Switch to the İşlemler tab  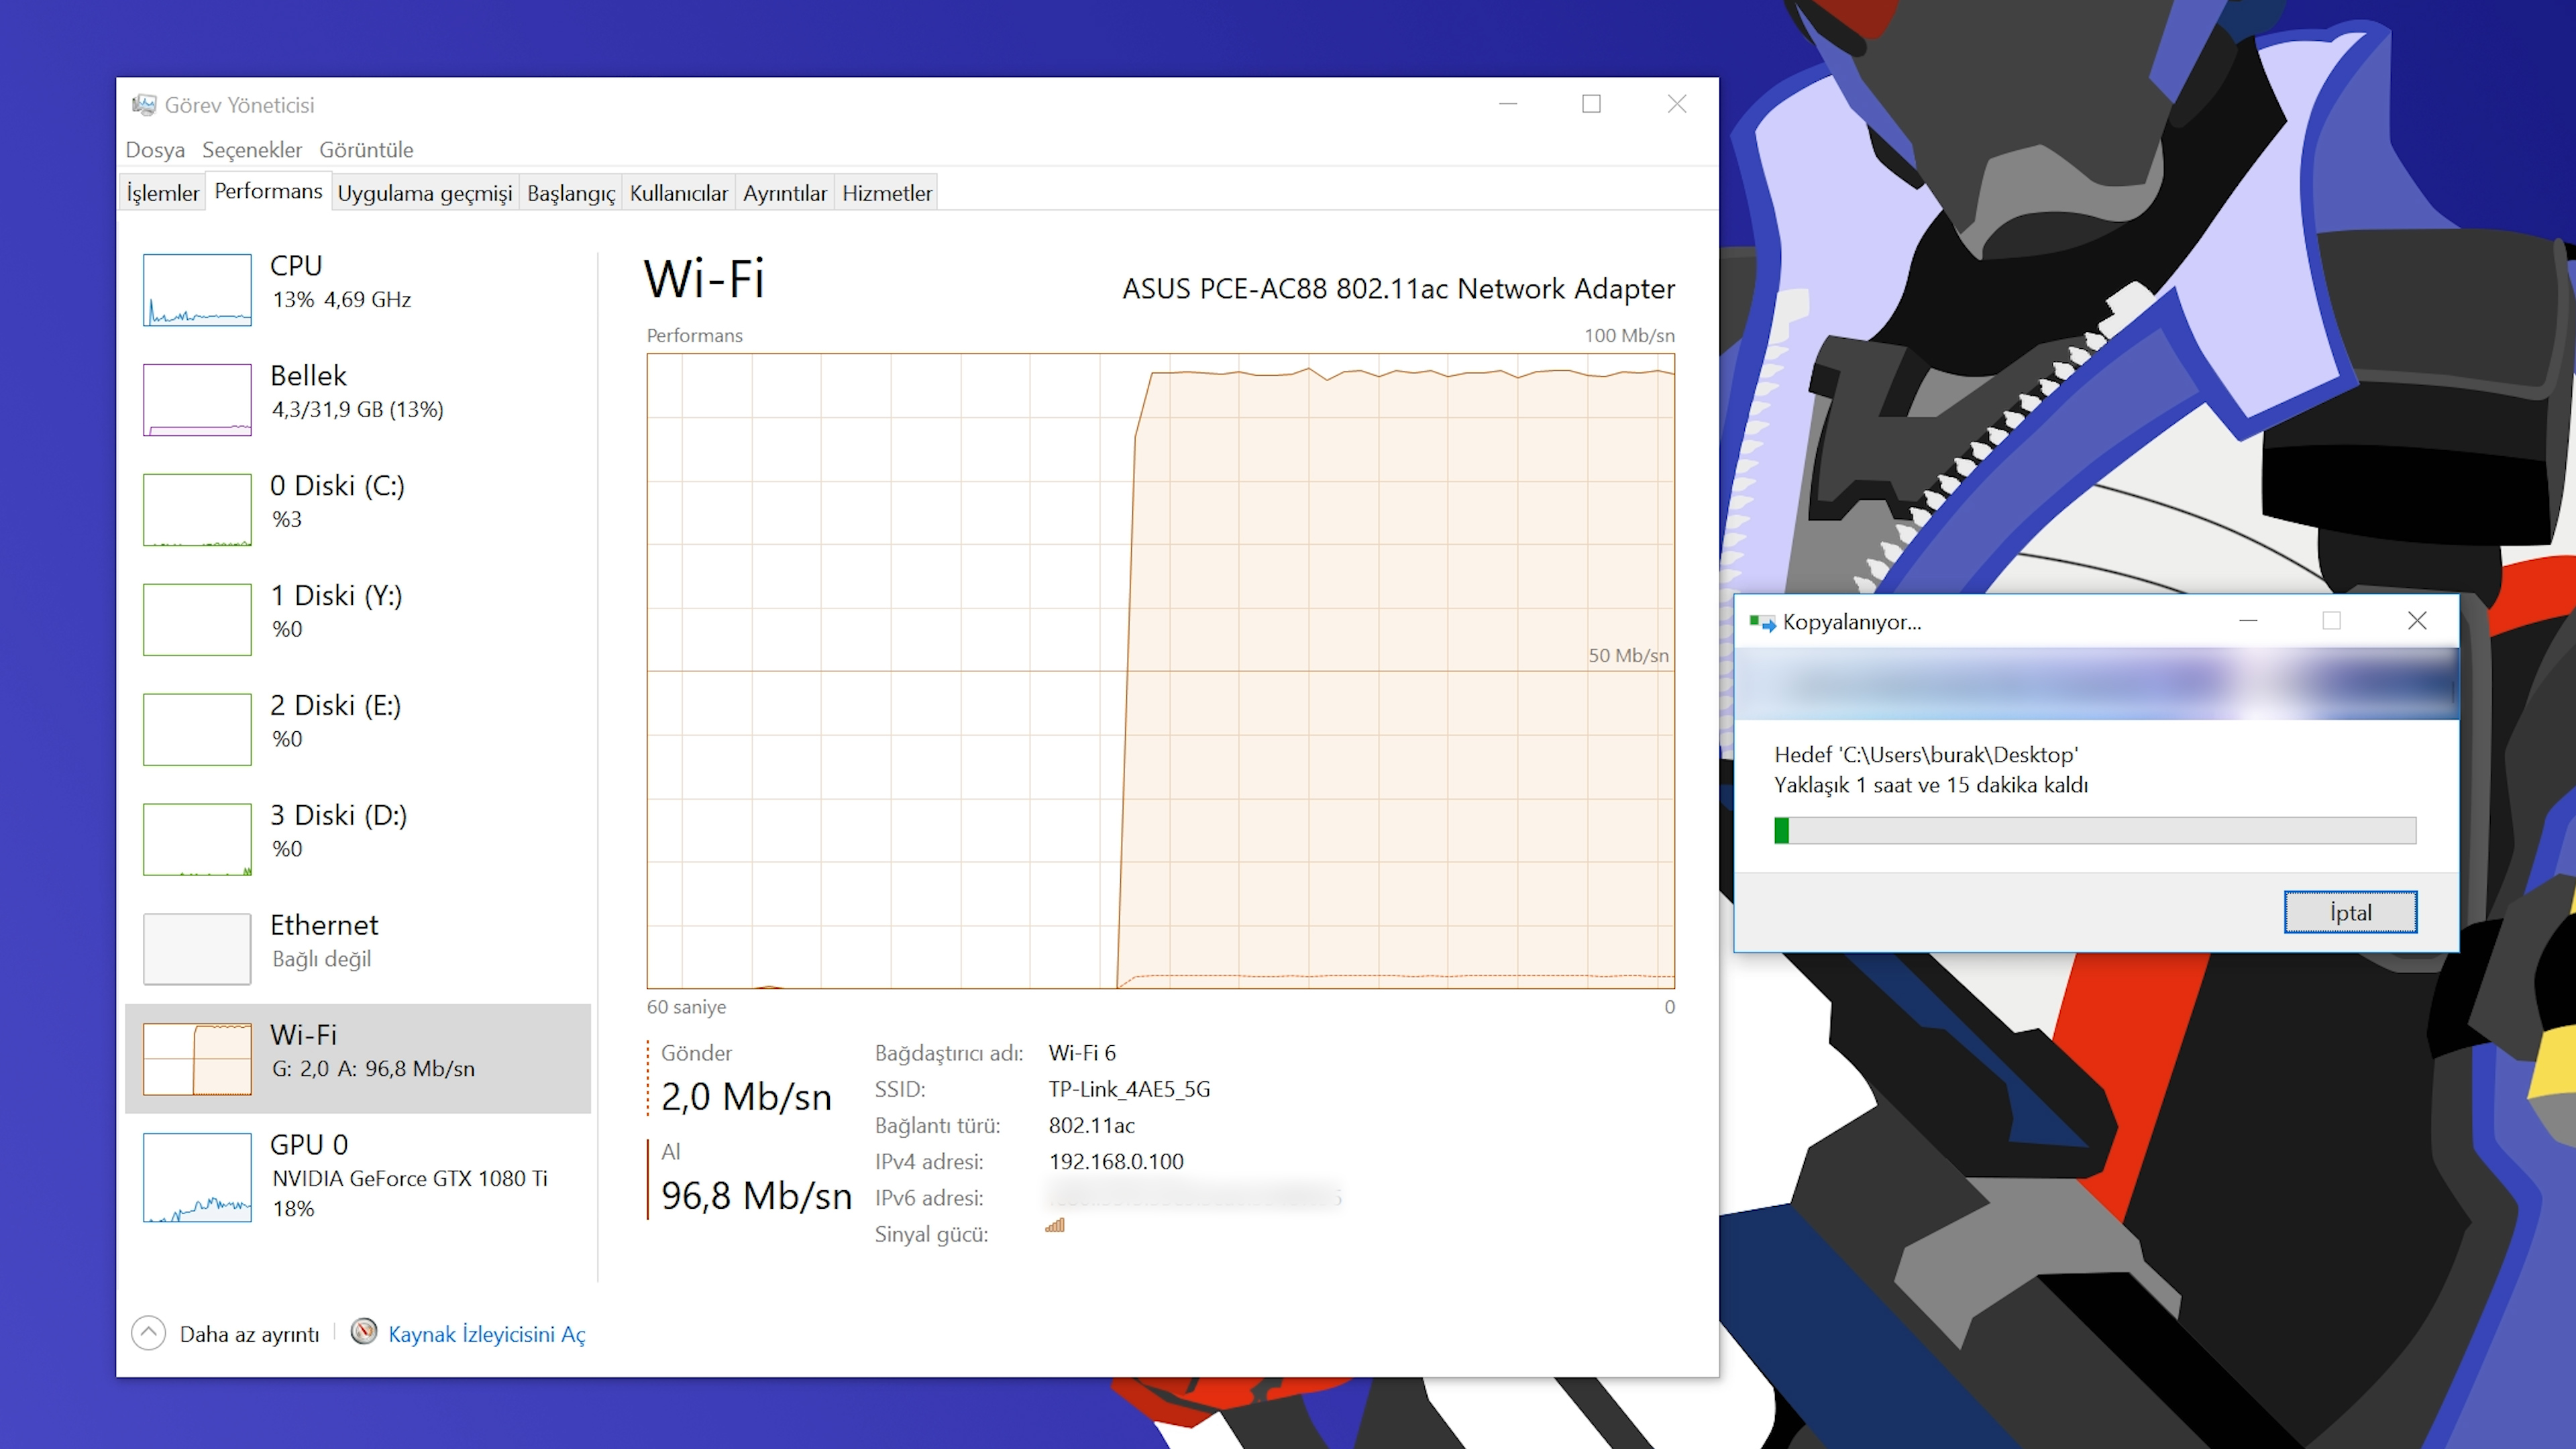pos(163,193)
